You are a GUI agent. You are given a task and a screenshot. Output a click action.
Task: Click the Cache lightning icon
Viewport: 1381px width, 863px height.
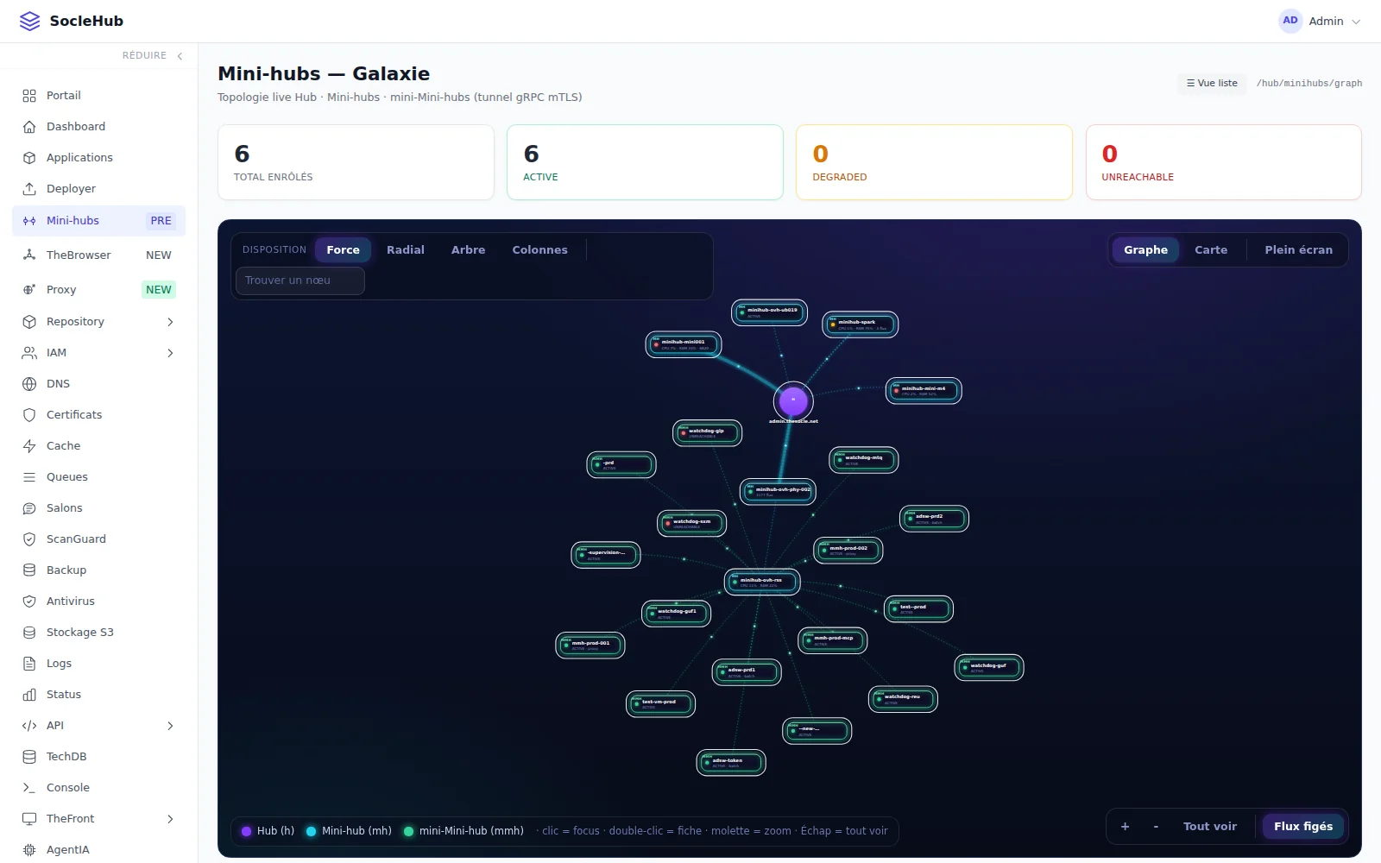click(29, 446)
